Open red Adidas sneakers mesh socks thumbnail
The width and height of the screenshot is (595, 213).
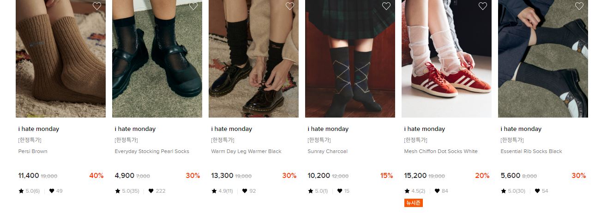pos(446,59)
